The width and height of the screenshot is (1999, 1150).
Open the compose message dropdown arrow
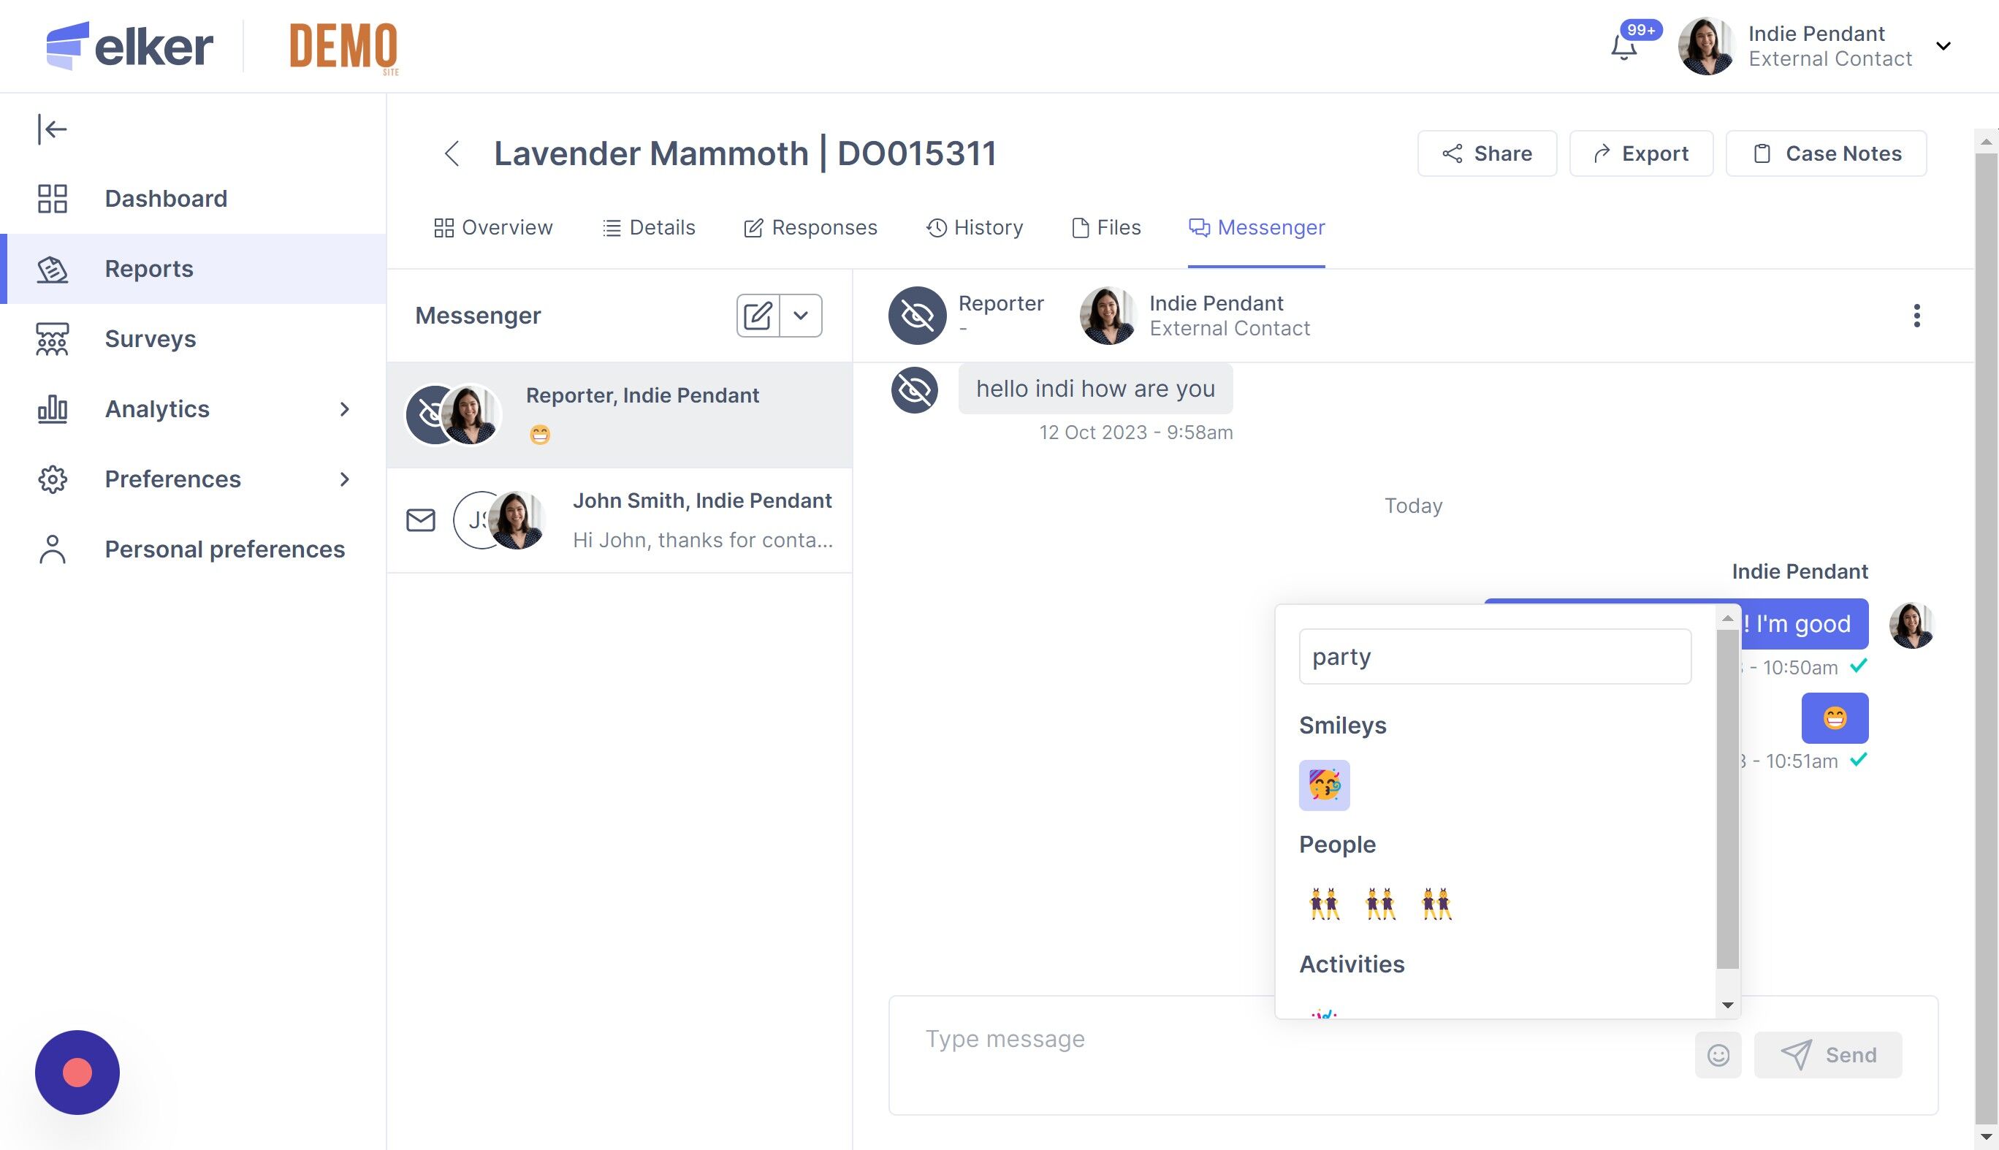801,316
